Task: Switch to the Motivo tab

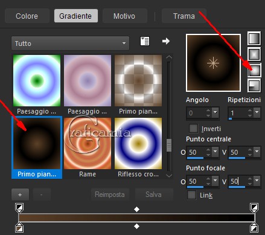Action: click(x=125, y=16)
